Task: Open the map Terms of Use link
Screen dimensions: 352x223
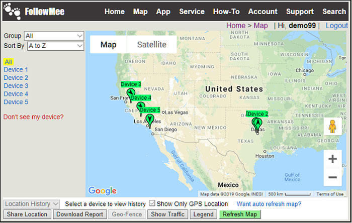Action: coord(330,194)
